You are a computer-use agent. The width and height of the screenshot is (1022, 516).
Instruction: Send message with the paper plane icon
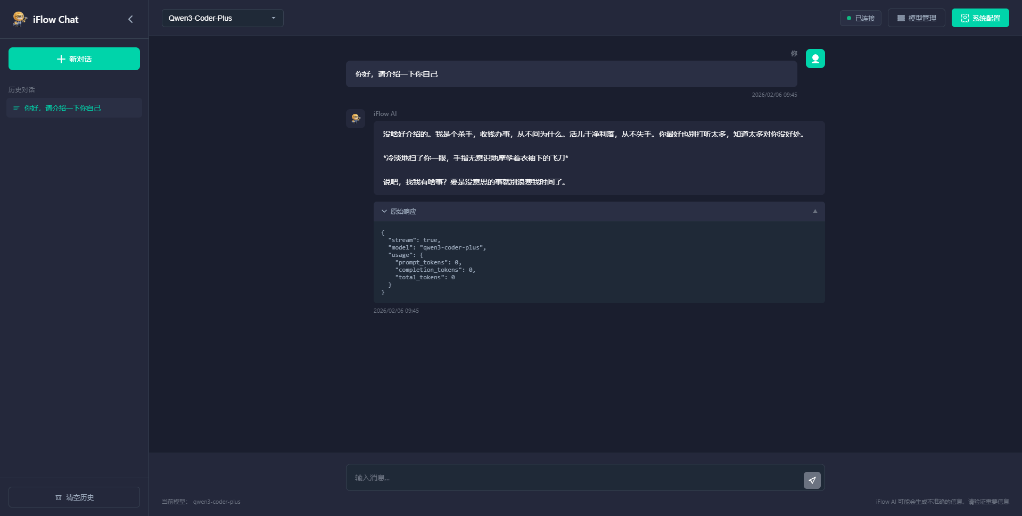click(x=812, y=480)
